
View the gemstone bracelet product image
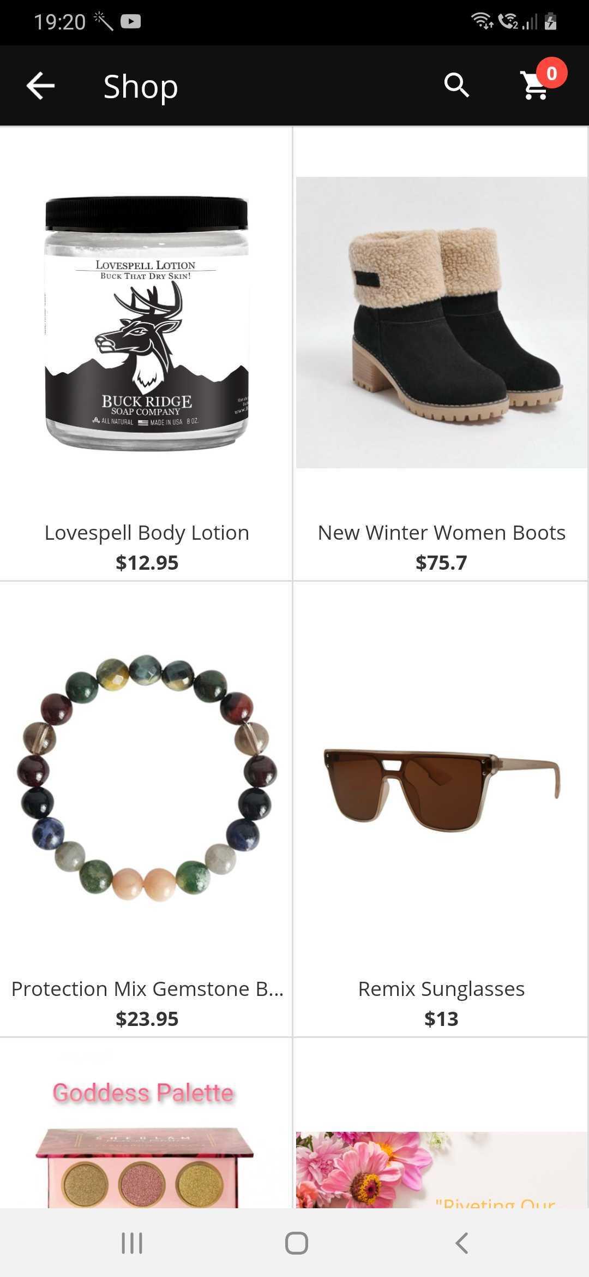(147, 778)
